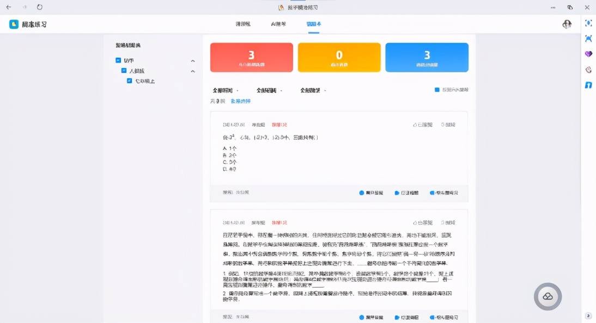Collapse the top-level tree node chevron
Screen dimensions: 596x323
click(193, 61)
